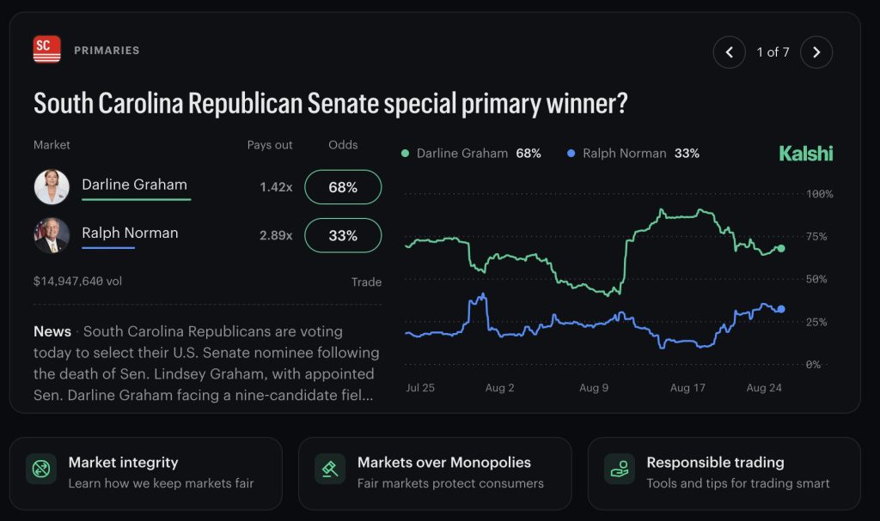Click the Markets over Monopolies gavel icon
The width and height of the screenshot is (880, 521).
(330, 469)
